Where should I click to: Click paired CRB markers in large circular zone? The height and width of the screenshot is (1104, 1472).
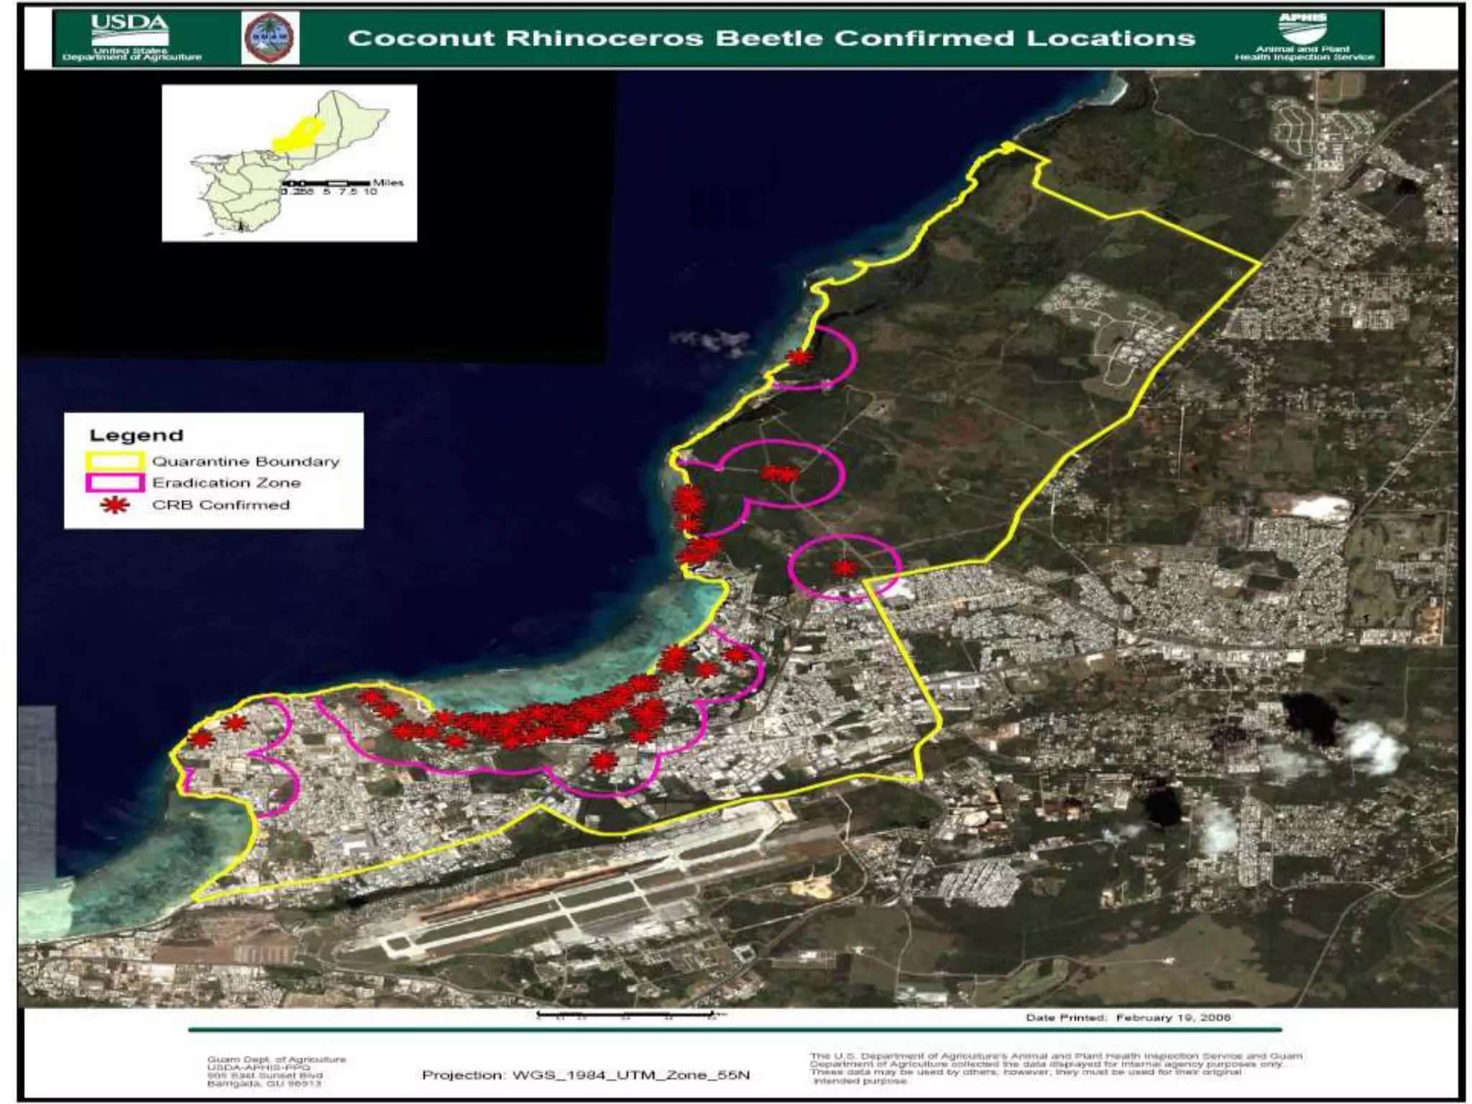click(x=780, y=474)
